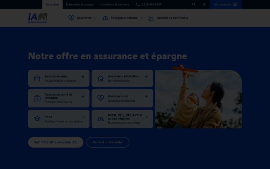
Task: Open the Assurance habitation title
Action: (x=123, y=76)
